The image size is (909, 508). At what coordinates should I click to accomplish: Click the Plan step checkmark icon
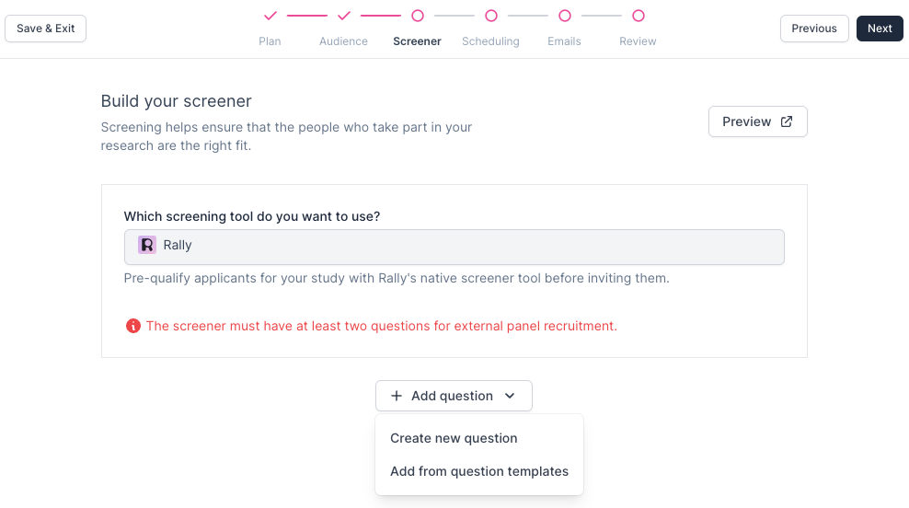click(270, 16)
